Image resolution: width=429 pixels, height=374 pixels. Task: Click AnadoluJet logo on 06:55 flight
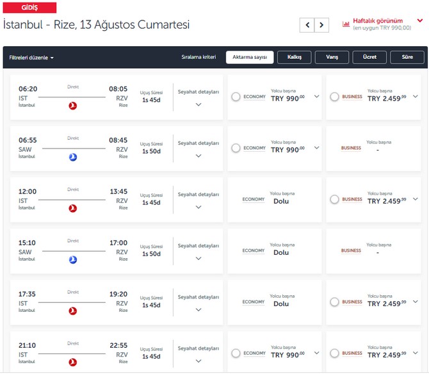[72, 157]
